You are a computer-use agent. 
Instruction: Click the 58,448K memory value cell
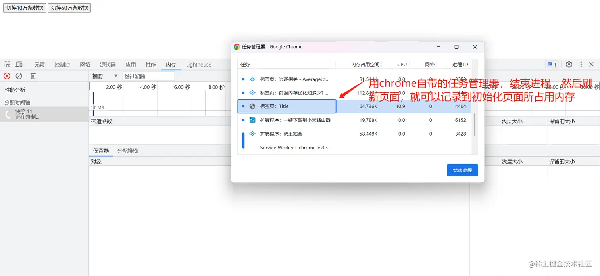coord(368,134)
